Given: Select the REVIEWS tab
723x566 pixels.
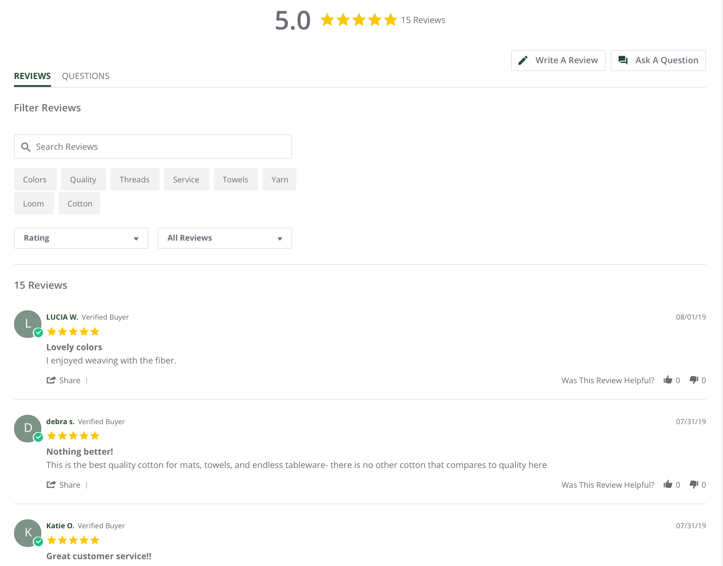Looking at the screenshot, I should [32, 76].
